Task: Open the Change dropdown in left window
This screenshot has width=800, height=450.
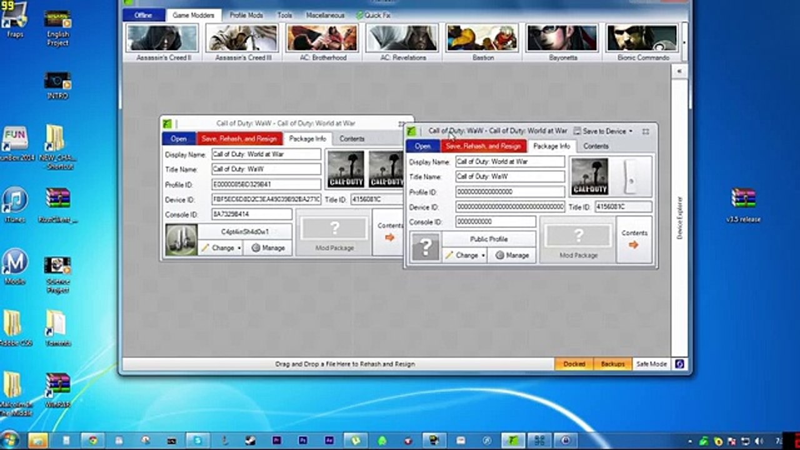Action: tap(221, 247)
